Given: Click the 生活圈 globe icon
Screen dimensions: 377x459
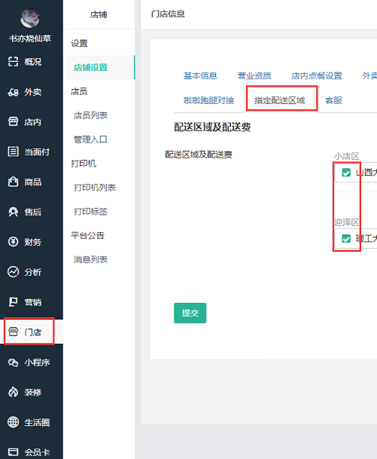Looking at the screenshot, I should coord(13,422).
